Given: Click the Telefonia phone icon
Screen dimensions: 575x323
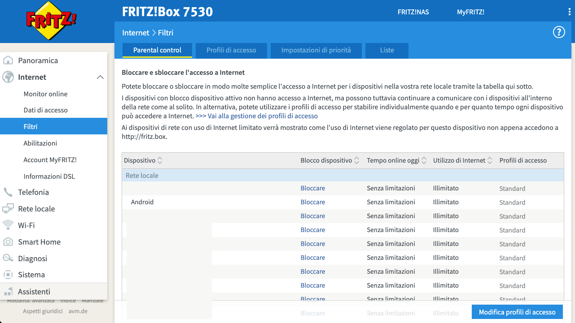Looking at the screenshot, I should (x=8, y=192).
